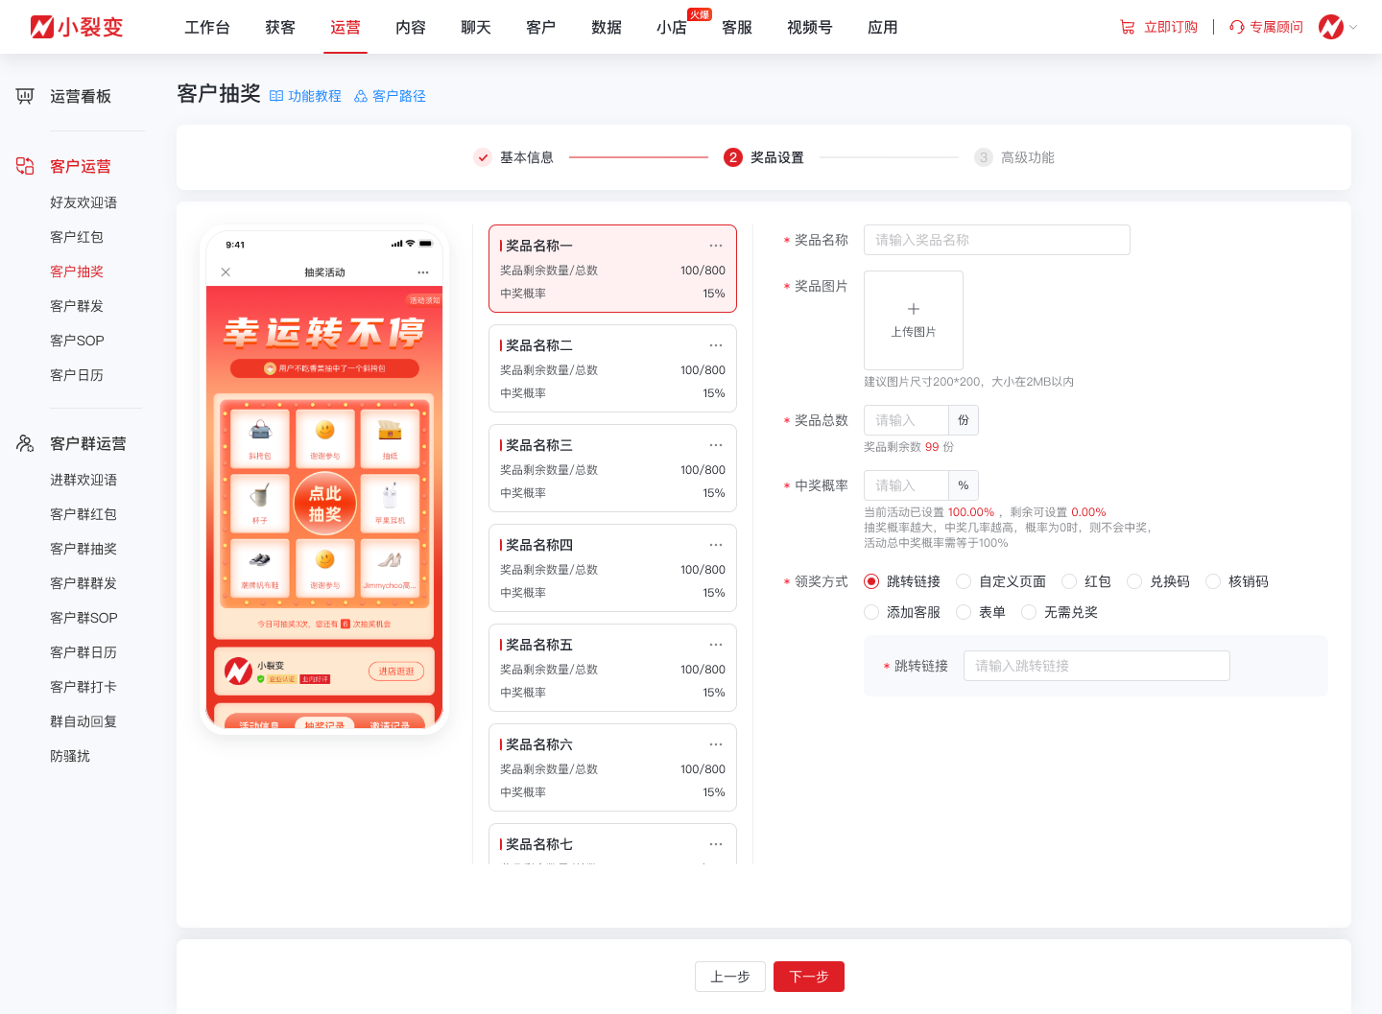Open the 客户路径 link
Viewport: 1382px width, 1014px height.
tap(399, 96)
